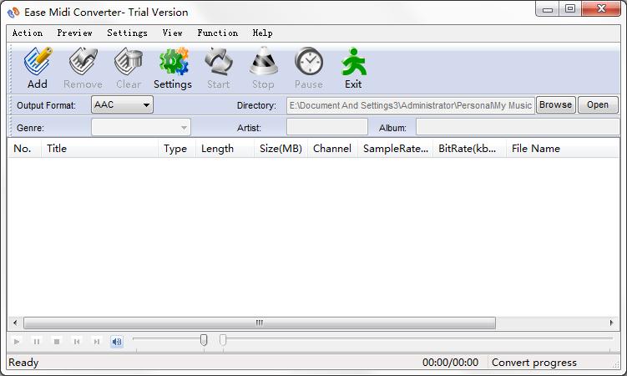Click the stop square in preview bar
The height and width of the screenshot is (376, 627).
57,342
